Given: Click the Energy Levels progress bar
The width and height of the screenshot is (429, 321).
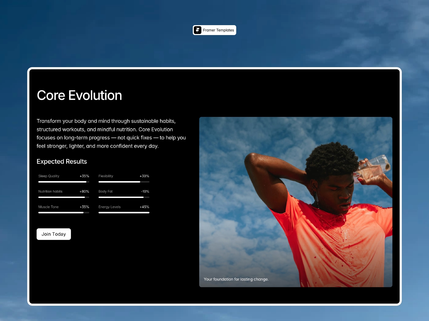Looking at the screenshot, I should coord(124,212).
